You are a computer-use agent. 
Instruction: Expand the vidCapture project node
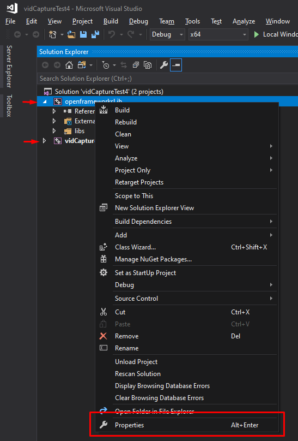tap(44, 141)
